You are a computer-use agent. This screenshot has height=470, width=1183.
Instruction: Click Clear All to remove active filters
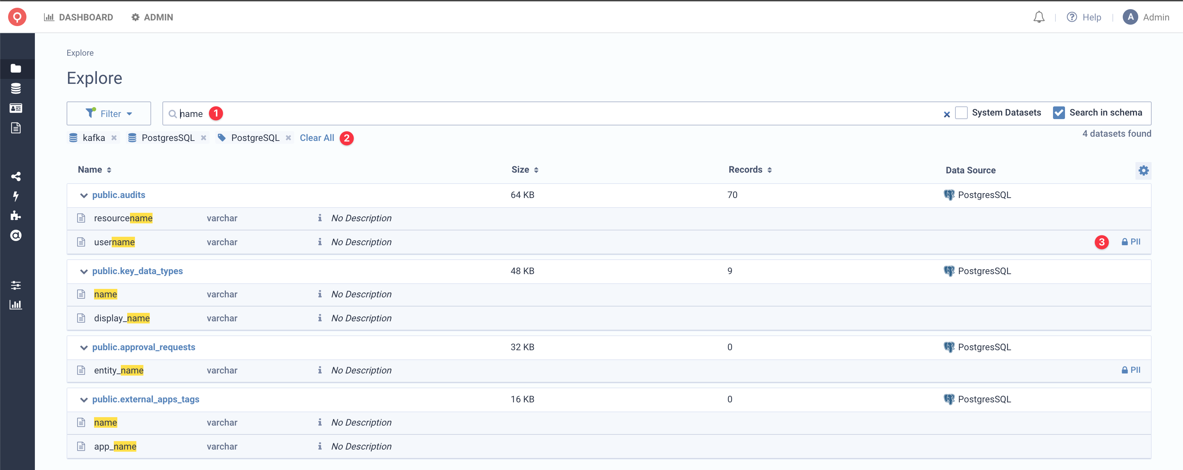(316, 137)
